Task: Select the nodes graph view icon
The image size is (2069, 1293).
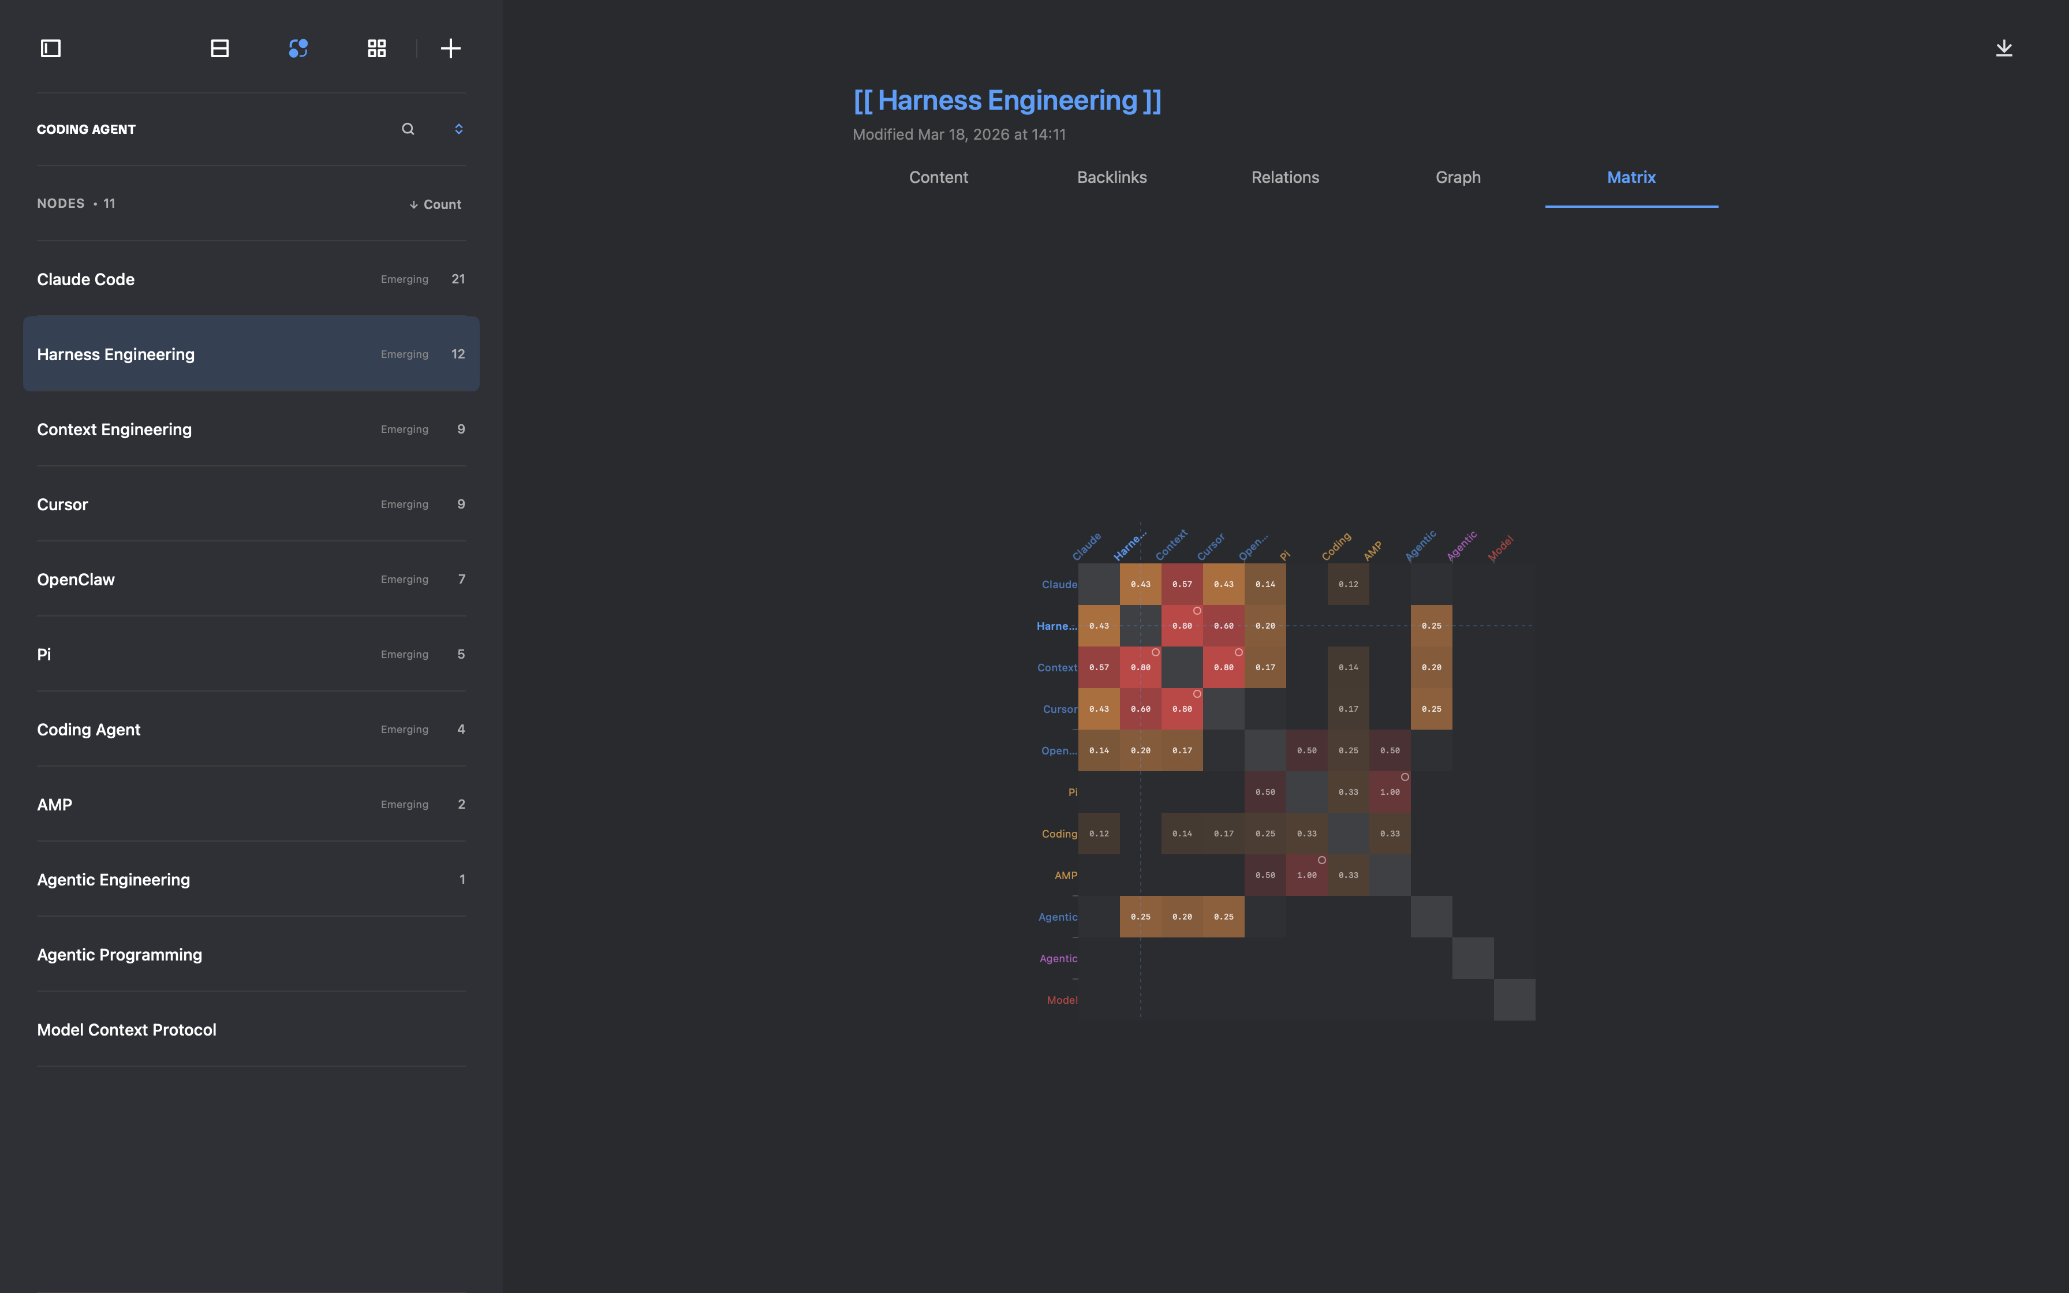Action: (x=297, y=48)
